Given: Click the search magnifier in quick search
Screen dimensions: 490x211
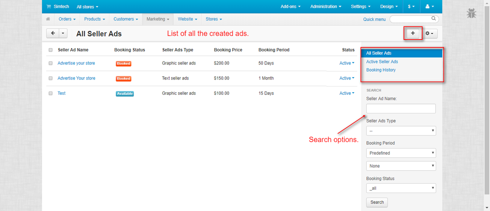Looking at the screenshot, I should (434, 19).
